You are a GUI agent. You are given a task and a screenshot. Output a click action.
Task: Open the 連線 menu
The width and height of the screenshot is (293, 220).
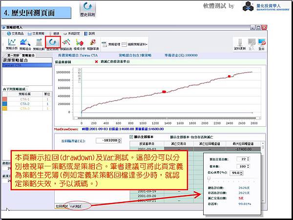click(x=56, y=34)
